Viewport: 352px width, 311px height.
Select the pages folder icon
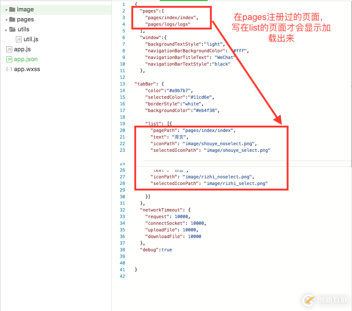pyautogui.click(x=12, y=20)
